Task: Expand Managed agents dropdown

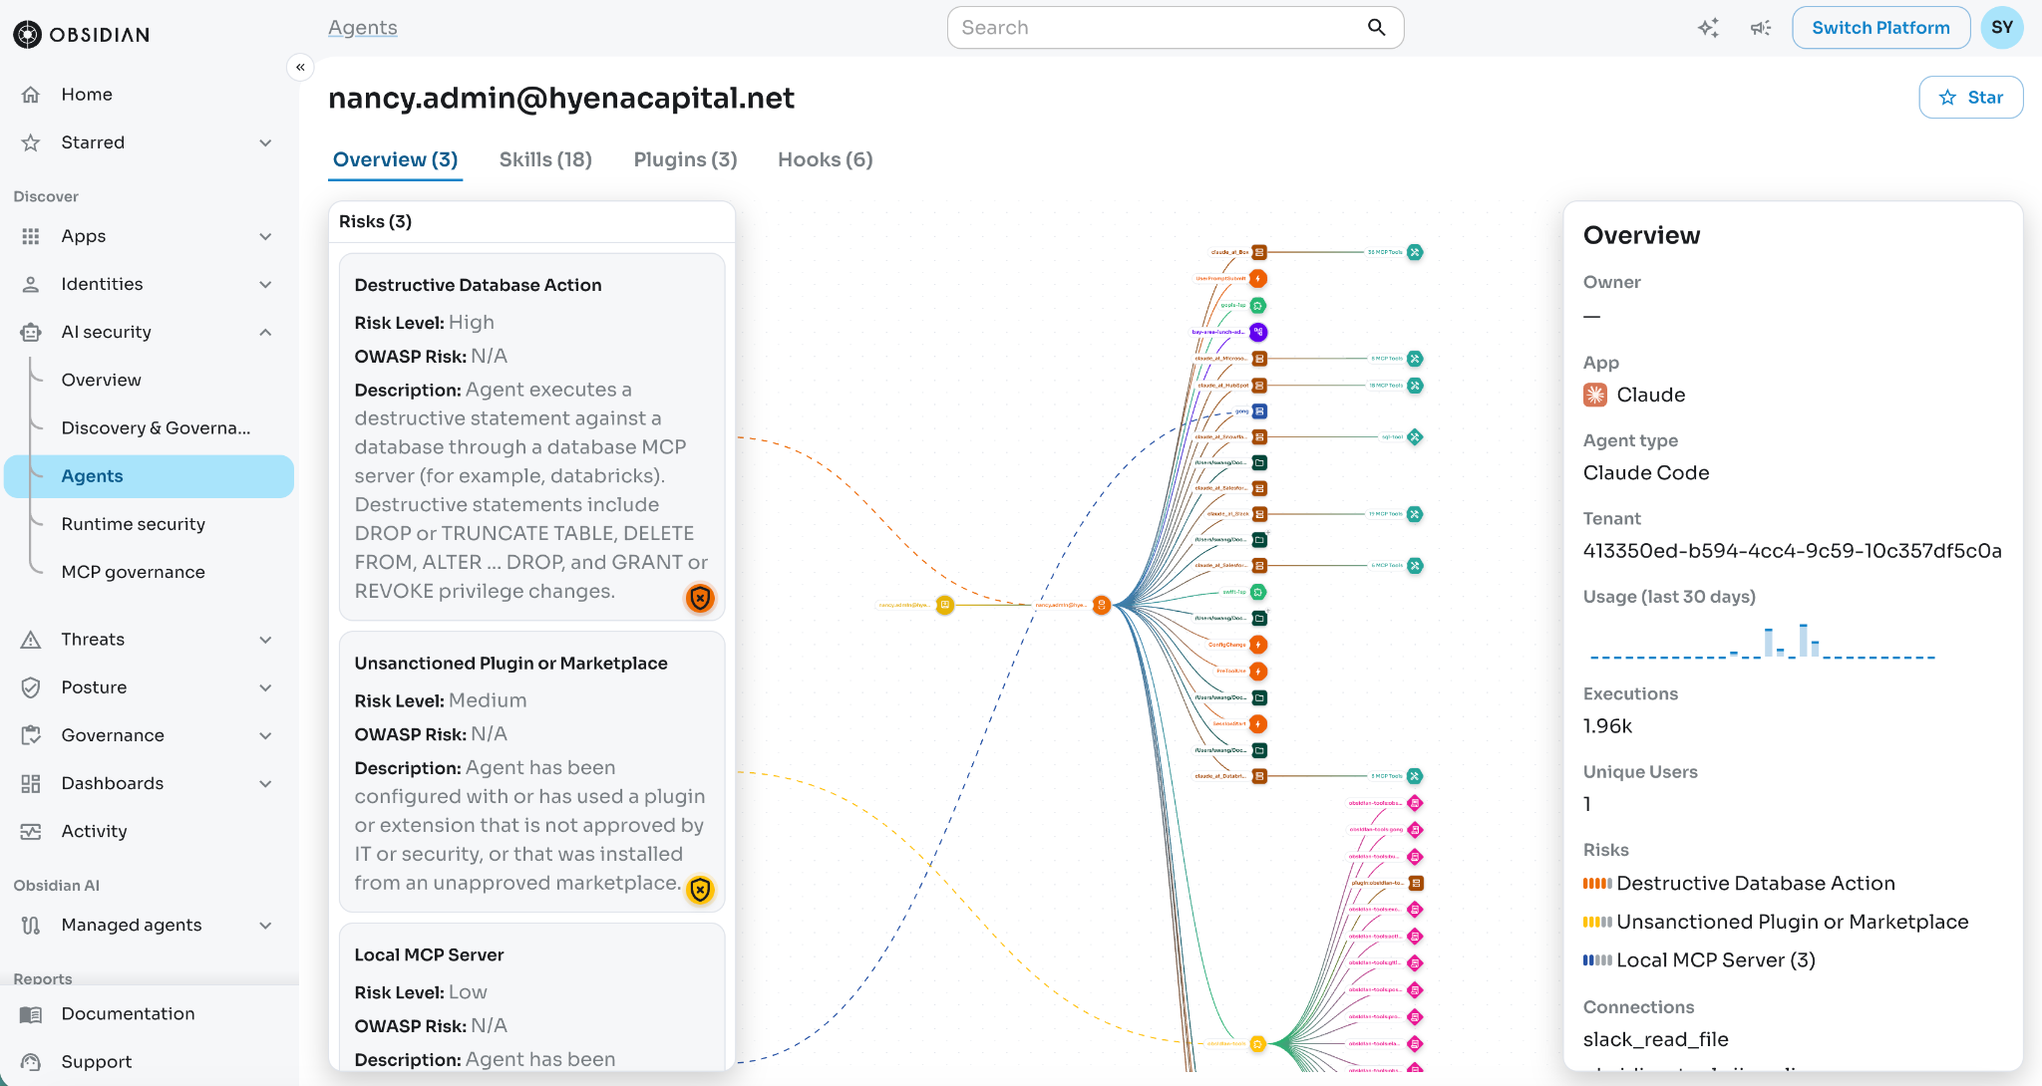Action: pos(265,926)
